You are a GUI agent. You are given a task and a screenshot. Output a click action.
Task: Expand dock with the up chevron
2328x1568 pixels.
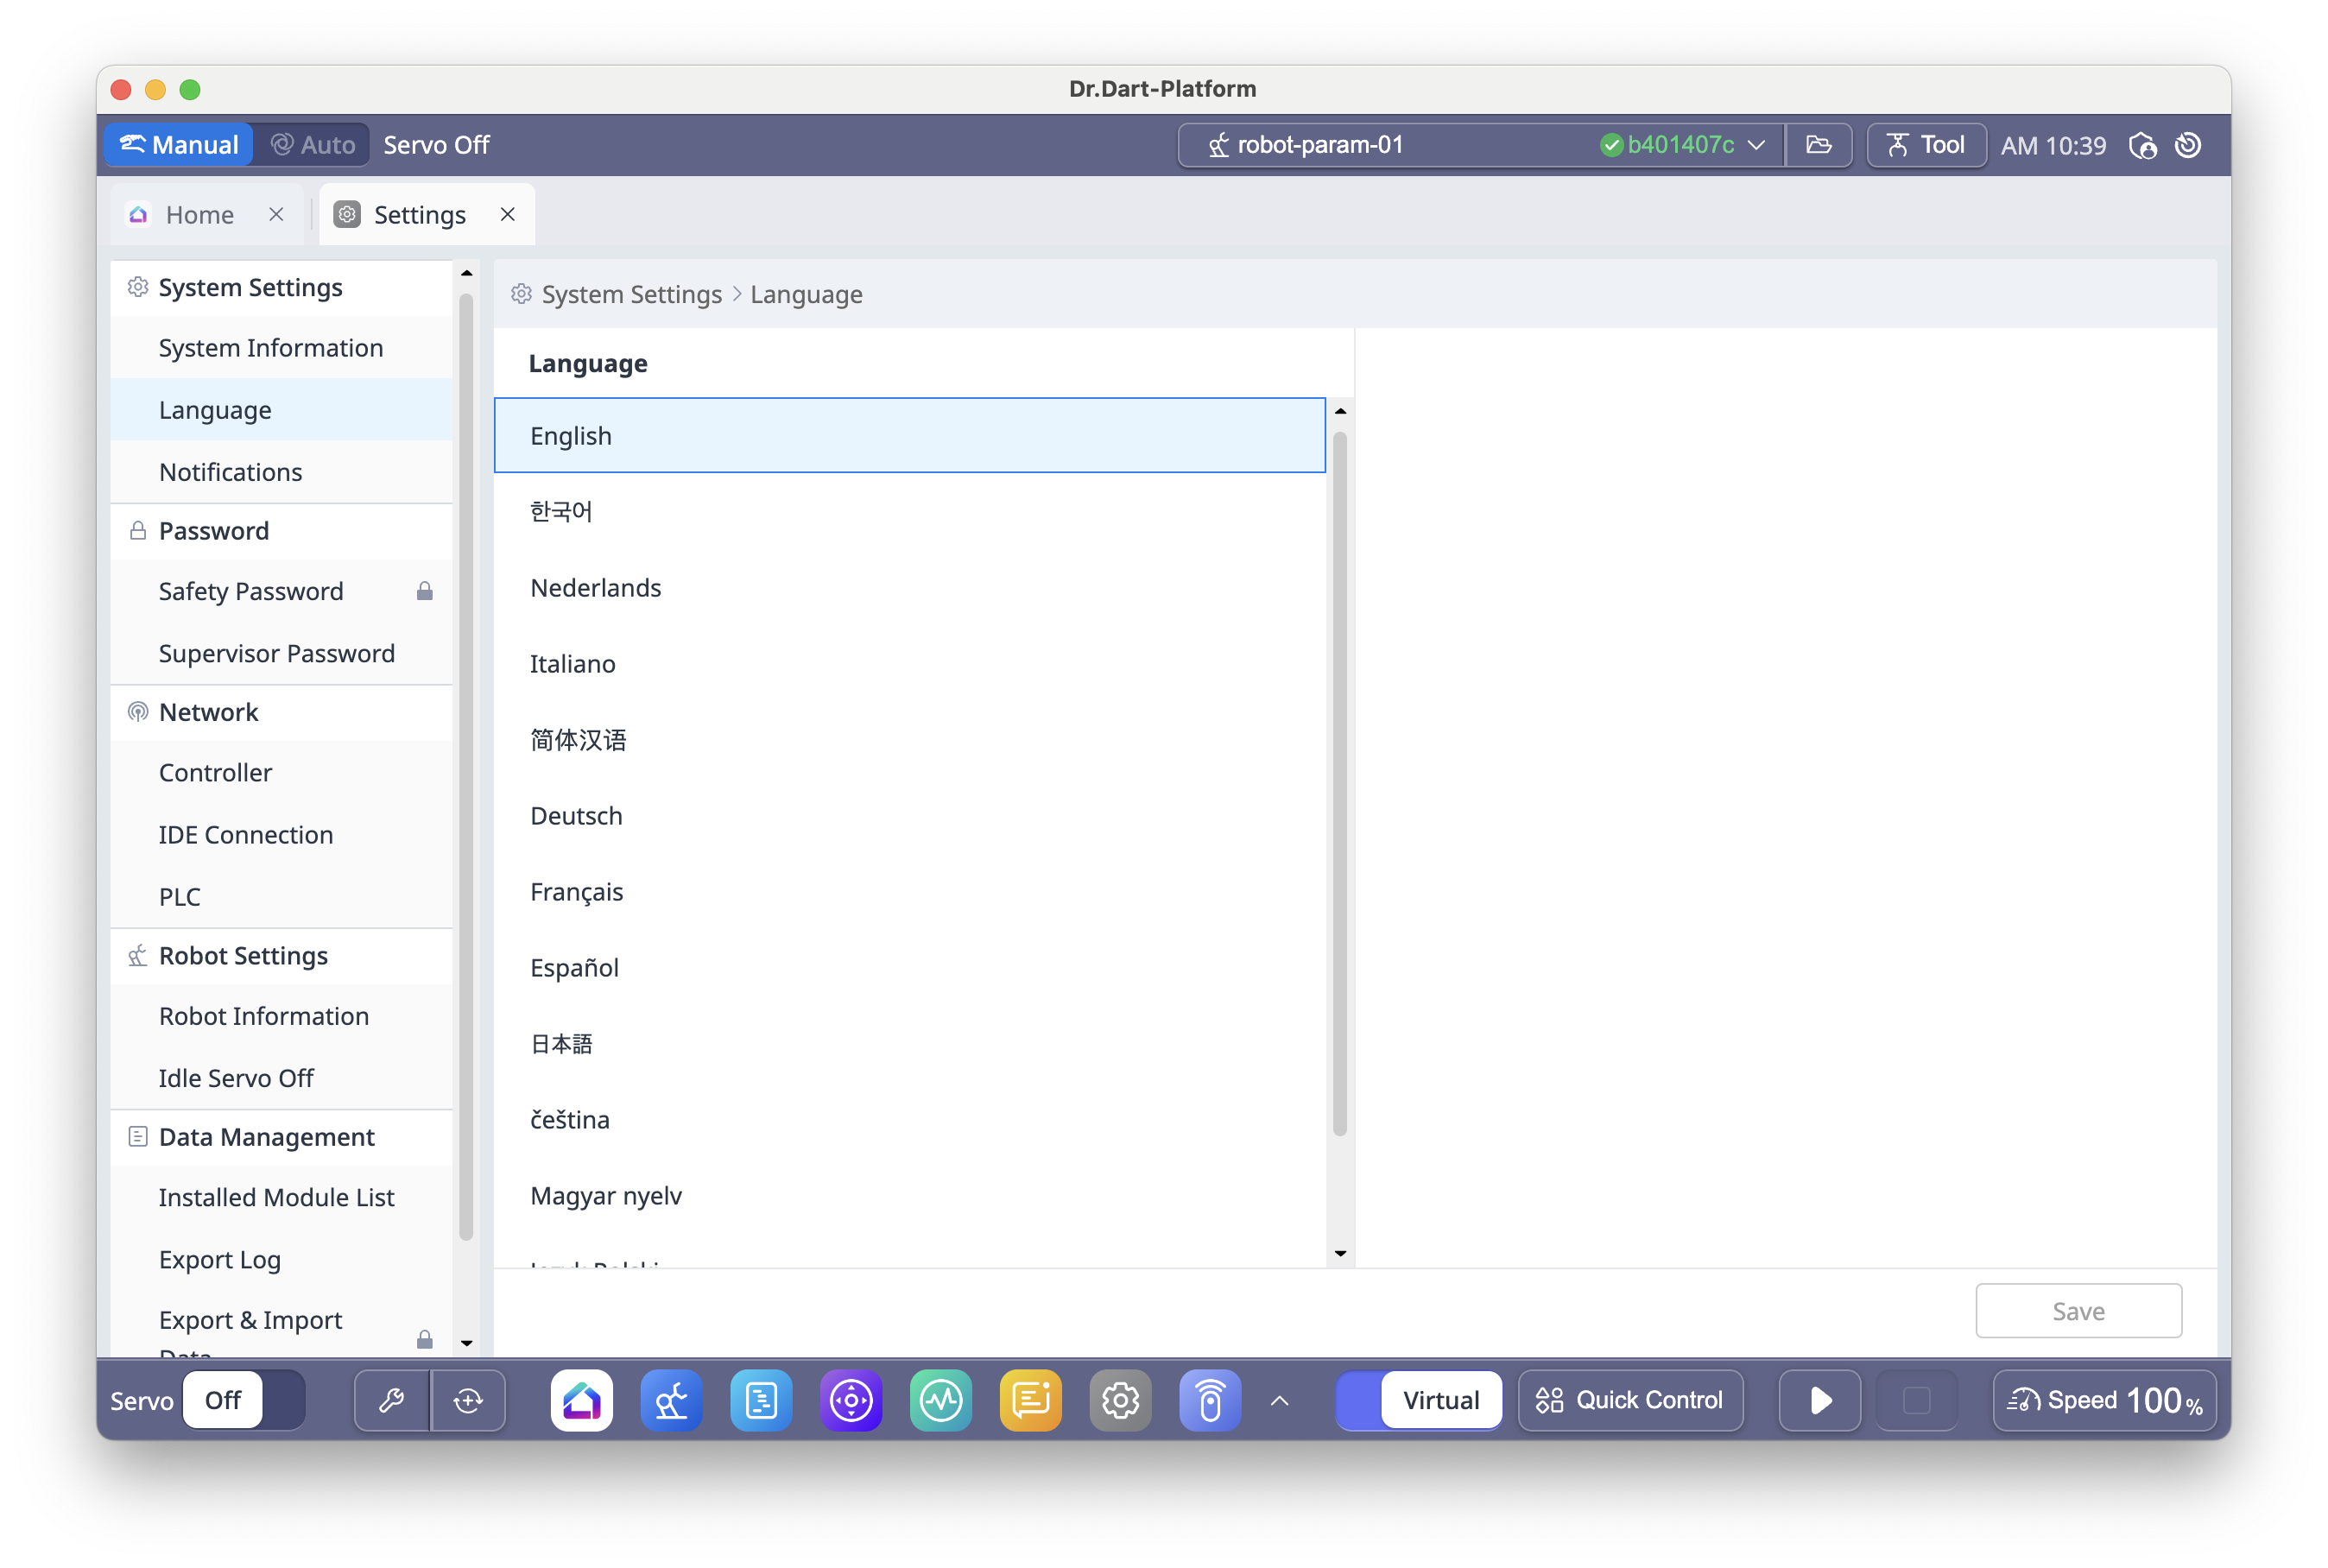(x=1279, y=1400)
